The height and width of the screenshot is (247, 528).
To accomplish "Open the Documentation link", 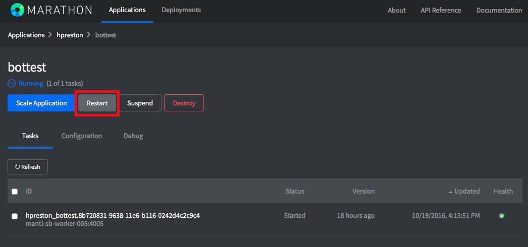I will coord(499,11).
